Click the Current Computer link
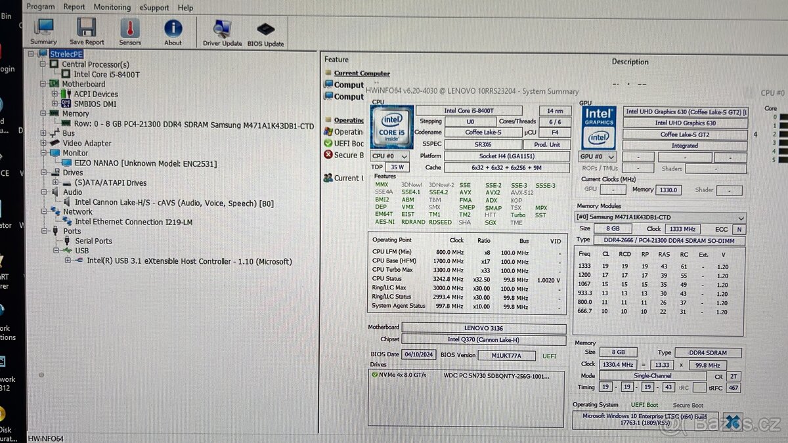788x443 pixels. [x=361, y=73]
